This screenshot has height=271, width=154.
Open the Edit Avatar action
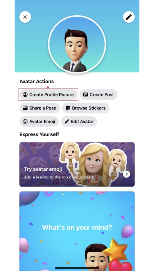click(x=79, y=122)
